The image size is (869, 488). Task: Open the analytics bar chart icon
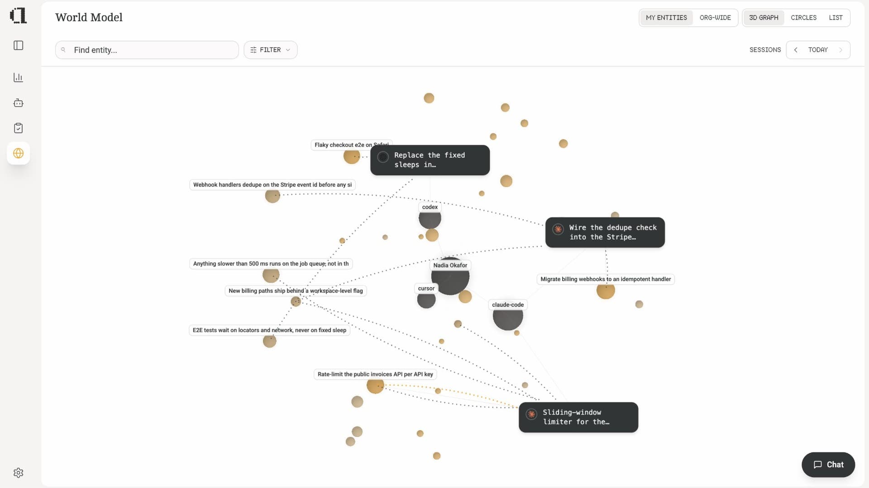(x=19, y=77)
